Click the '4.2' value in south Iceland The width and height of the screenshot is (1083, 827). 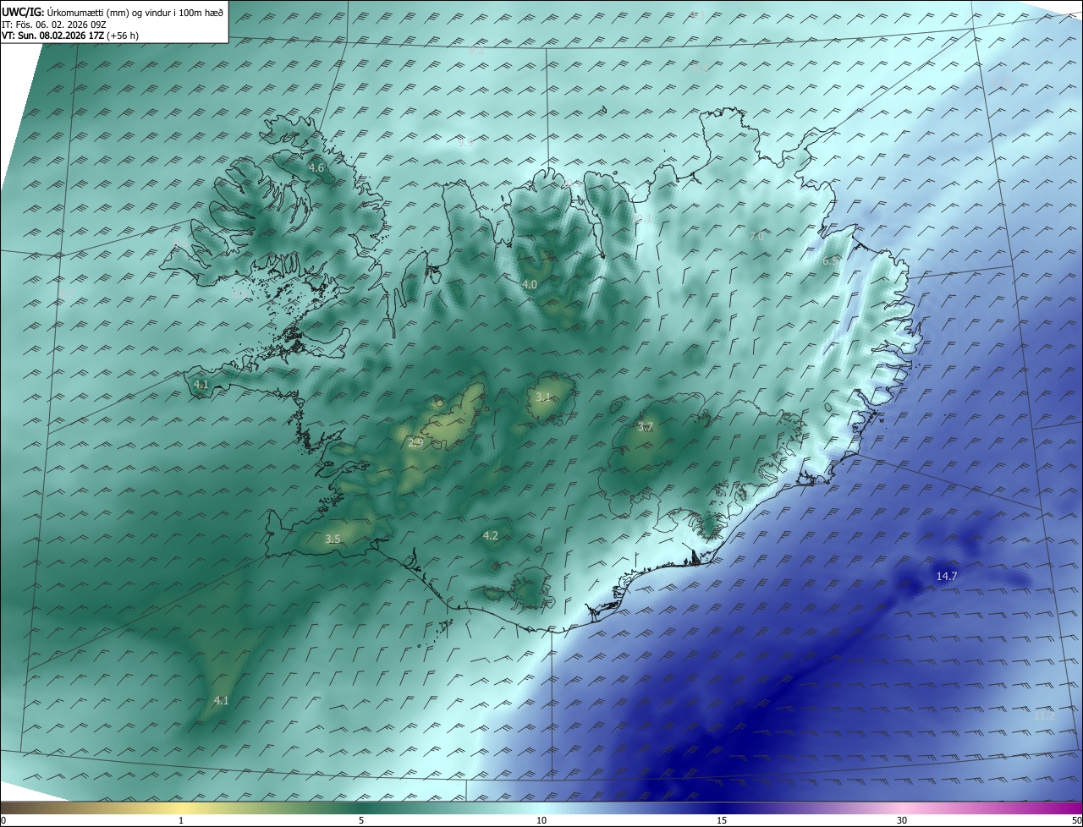(491, 535)
